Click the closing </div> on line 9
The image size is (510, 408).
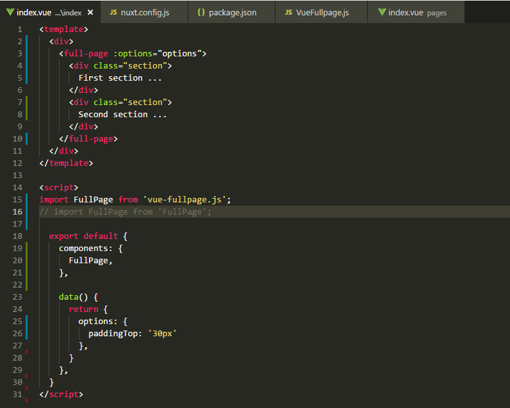pyautogui.click(x=83, y=126)
